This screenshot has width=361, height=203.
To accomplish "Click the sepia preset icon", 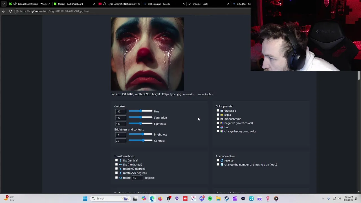I will (x=222, y=115).
